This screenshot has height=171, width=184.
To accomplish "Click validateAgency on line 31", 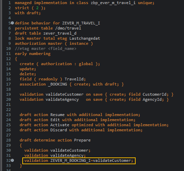I will pos(67,155).
